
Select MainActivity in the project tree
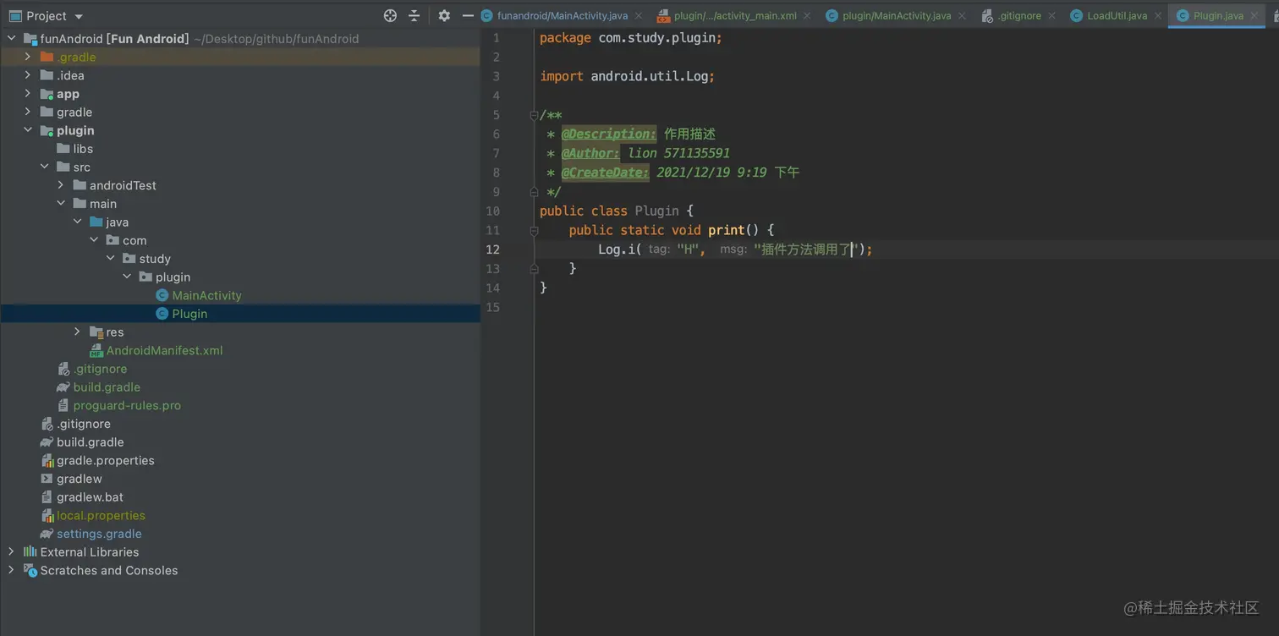[x=206, y=295]
